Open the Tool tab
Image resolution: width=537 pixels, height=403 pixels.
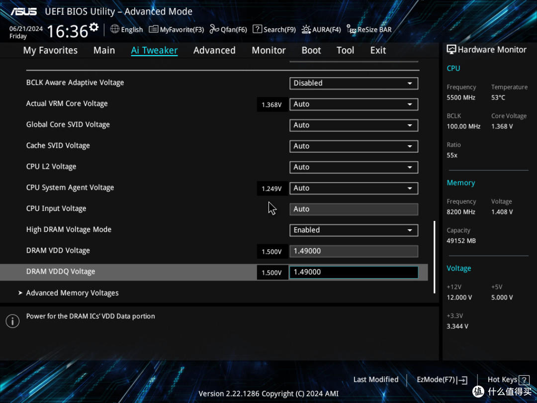(x=345, y=50)
